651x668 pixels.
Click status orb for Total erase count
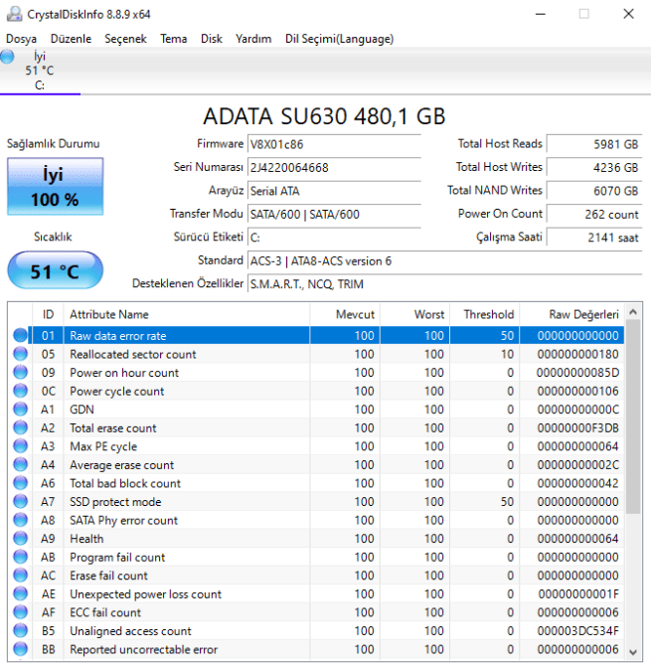coord(20,427)
